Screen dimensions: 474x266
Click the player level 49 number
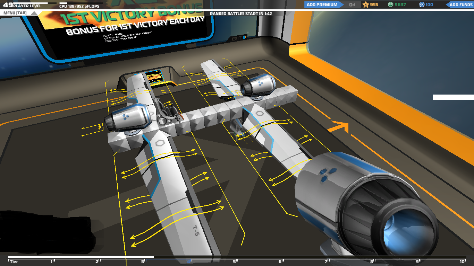tap(8, 5)
